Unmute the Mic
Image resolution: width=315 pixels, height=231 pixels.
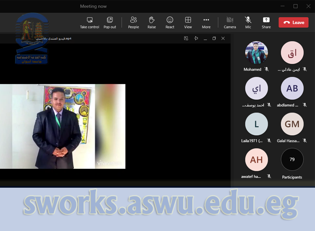(x=248, y=23)
